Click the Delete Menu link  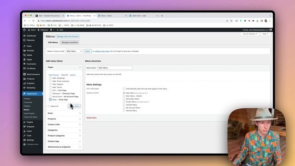91,118
